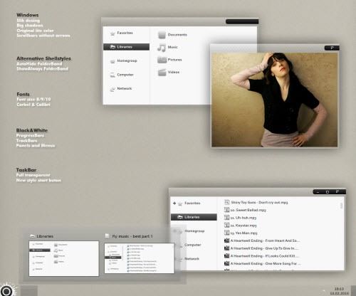Open A Heartwell Ending - One More Song track
The image size is (356, 296).
click(x=263, y=263)
